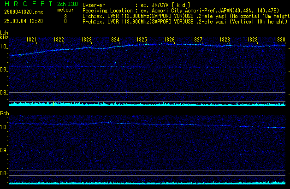Select the Receiving Location Aomori City line

pos(181,11)
